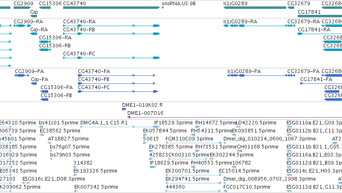The width and height of the screenshot is (342, 193).
Task: Select transcript CG43740-RA
Action: click(111, 26)
